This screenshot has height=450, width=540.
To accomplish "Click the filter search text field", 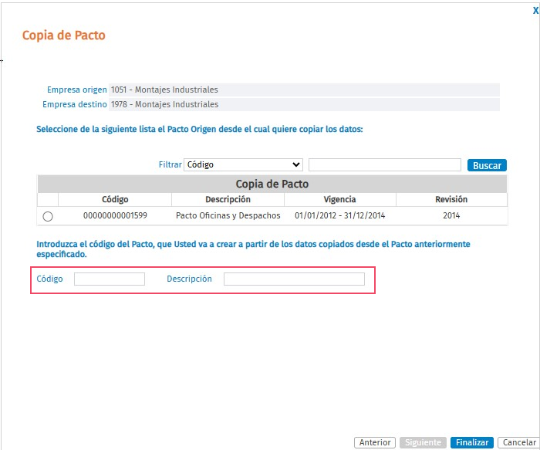I will (385, 164).
